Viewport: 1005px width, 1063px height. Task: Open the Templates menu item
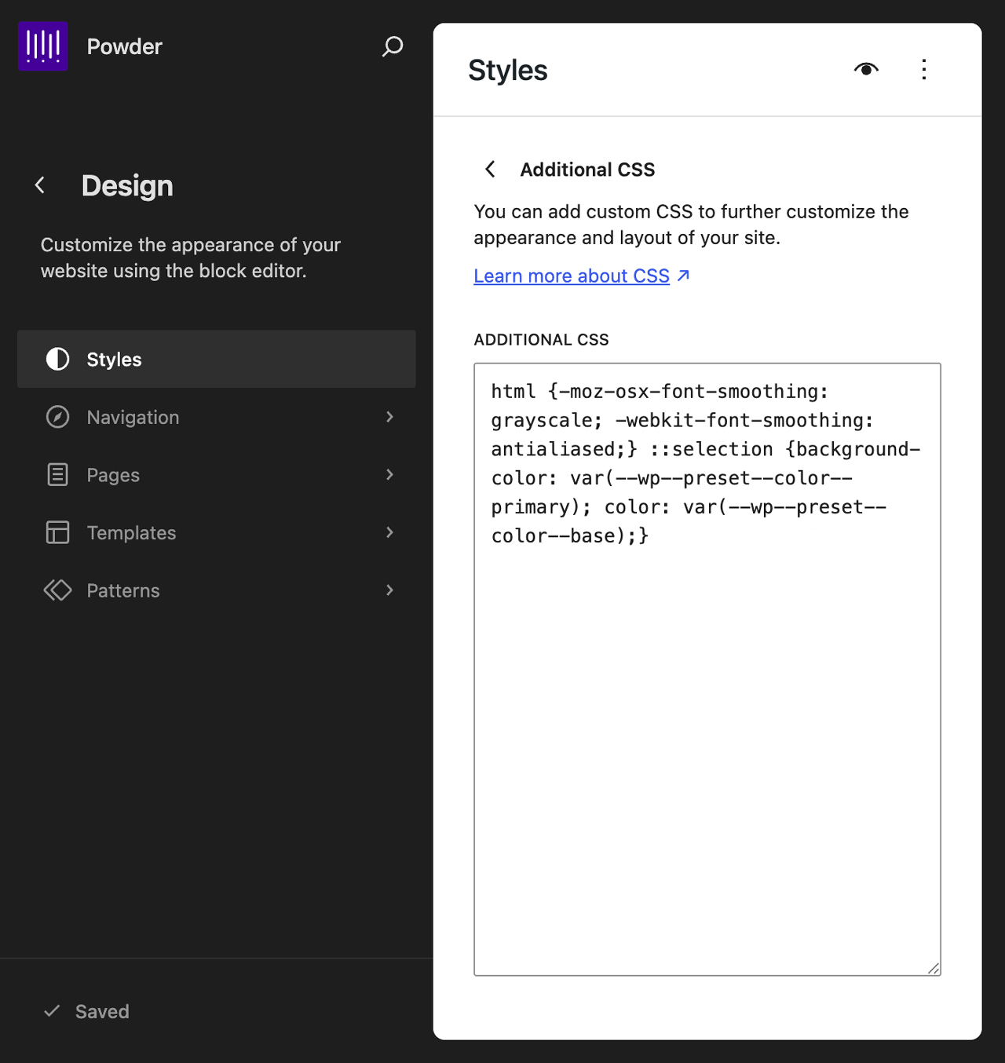coord(217,532)
